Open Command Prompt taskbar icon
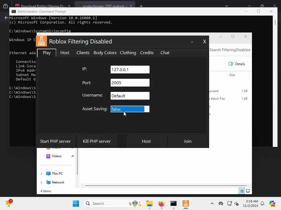281x210 pixels. point(173,203)
